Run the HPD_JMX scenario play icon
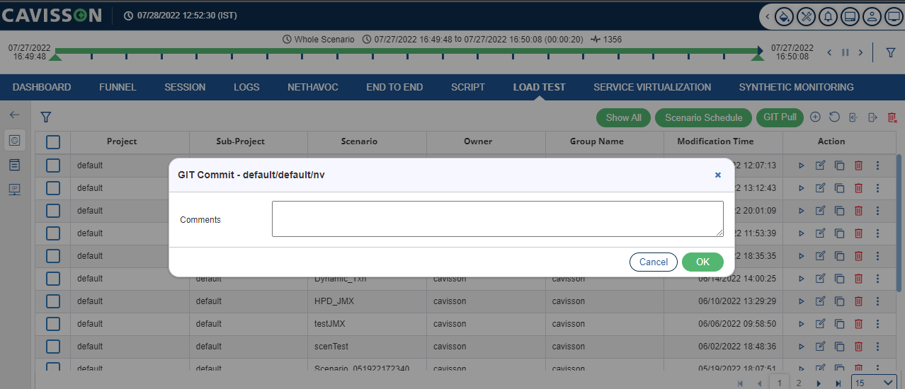The image size is (905, 389). click(x=802, y=301)
